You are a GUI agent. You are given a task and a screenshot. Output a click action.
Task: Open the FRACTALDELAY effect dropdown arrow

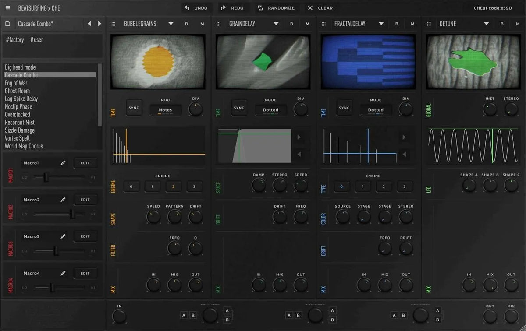(381, 24)
